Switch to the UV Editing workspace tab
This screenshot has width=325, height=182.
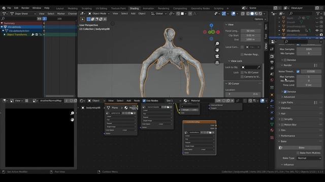[102, 9]
